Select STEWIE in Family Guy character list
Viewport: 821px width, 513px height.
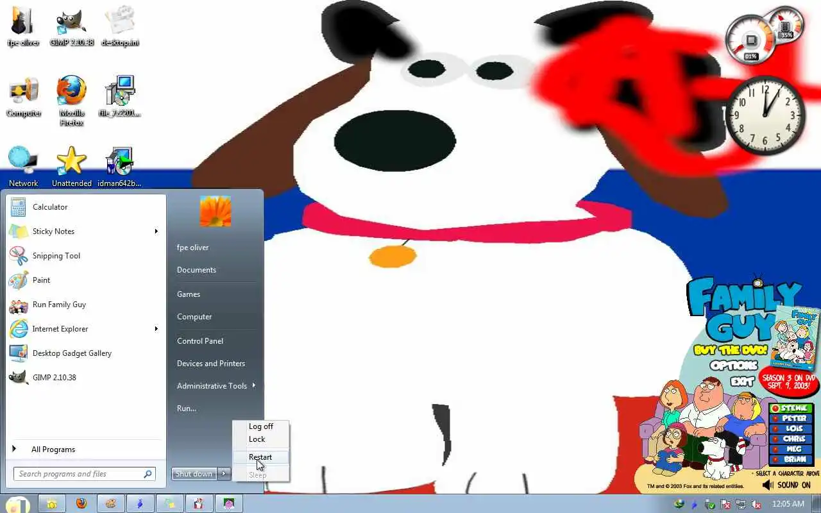[x=791, y=408]
